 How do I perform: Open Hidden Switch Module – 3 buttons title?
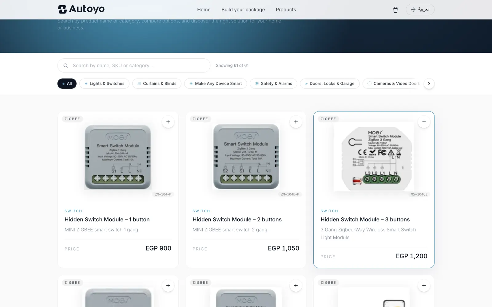pyautogui.click(x=365, y=220)
